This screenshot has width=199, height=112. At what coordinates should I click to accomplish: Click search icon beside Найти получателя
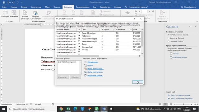coord(86,72)
